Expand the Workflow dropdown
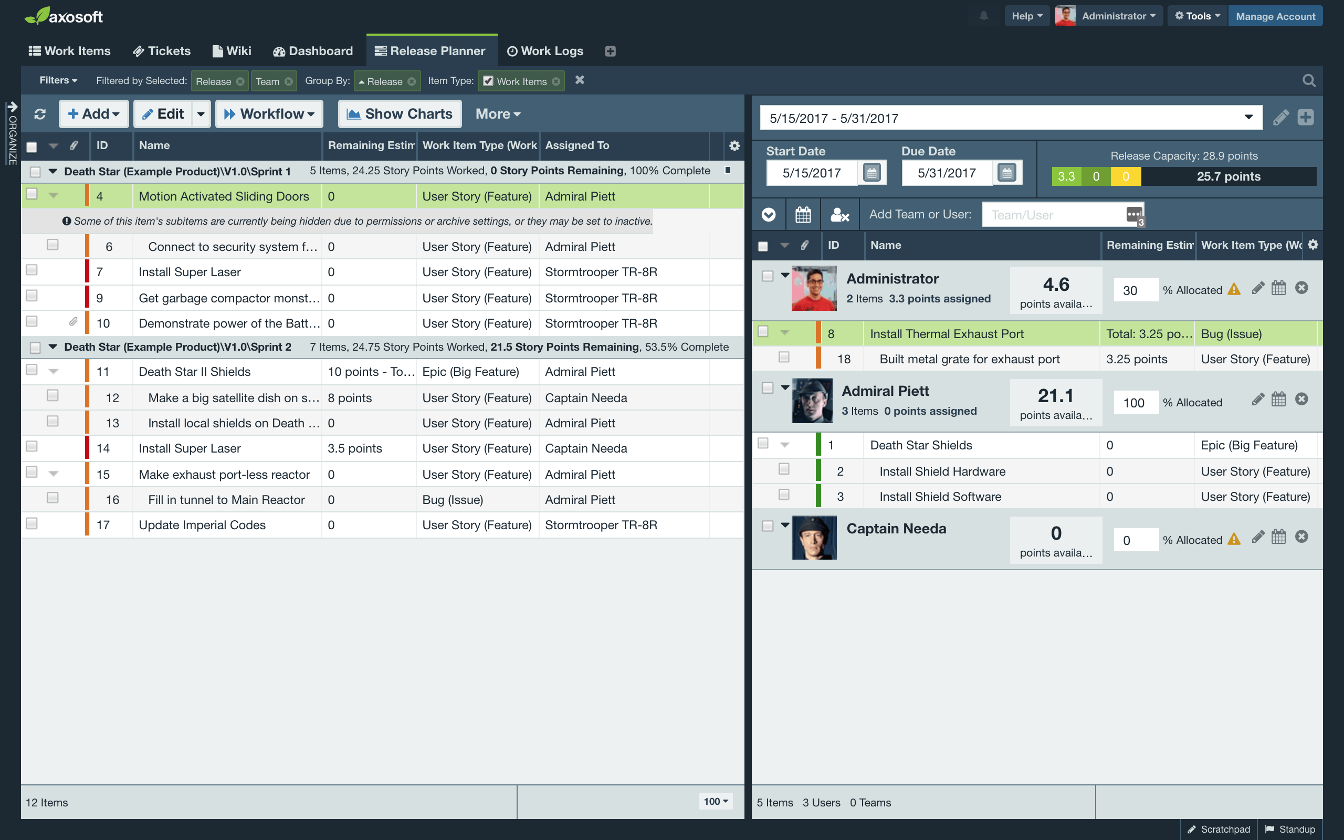Image resolution: width=1344 pixels, height=840 pixels. (x=269, y=114)
